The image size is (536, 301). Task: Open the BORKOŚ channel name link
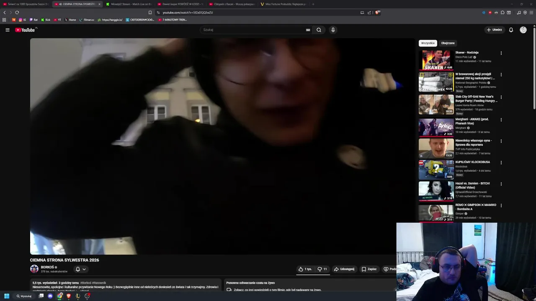click(x=47, y=267)
